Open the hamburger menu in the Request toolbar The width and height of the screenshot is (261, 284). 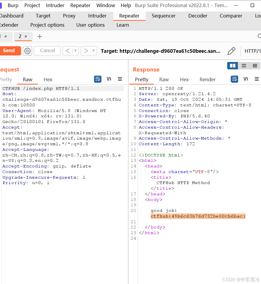point(120,79)
